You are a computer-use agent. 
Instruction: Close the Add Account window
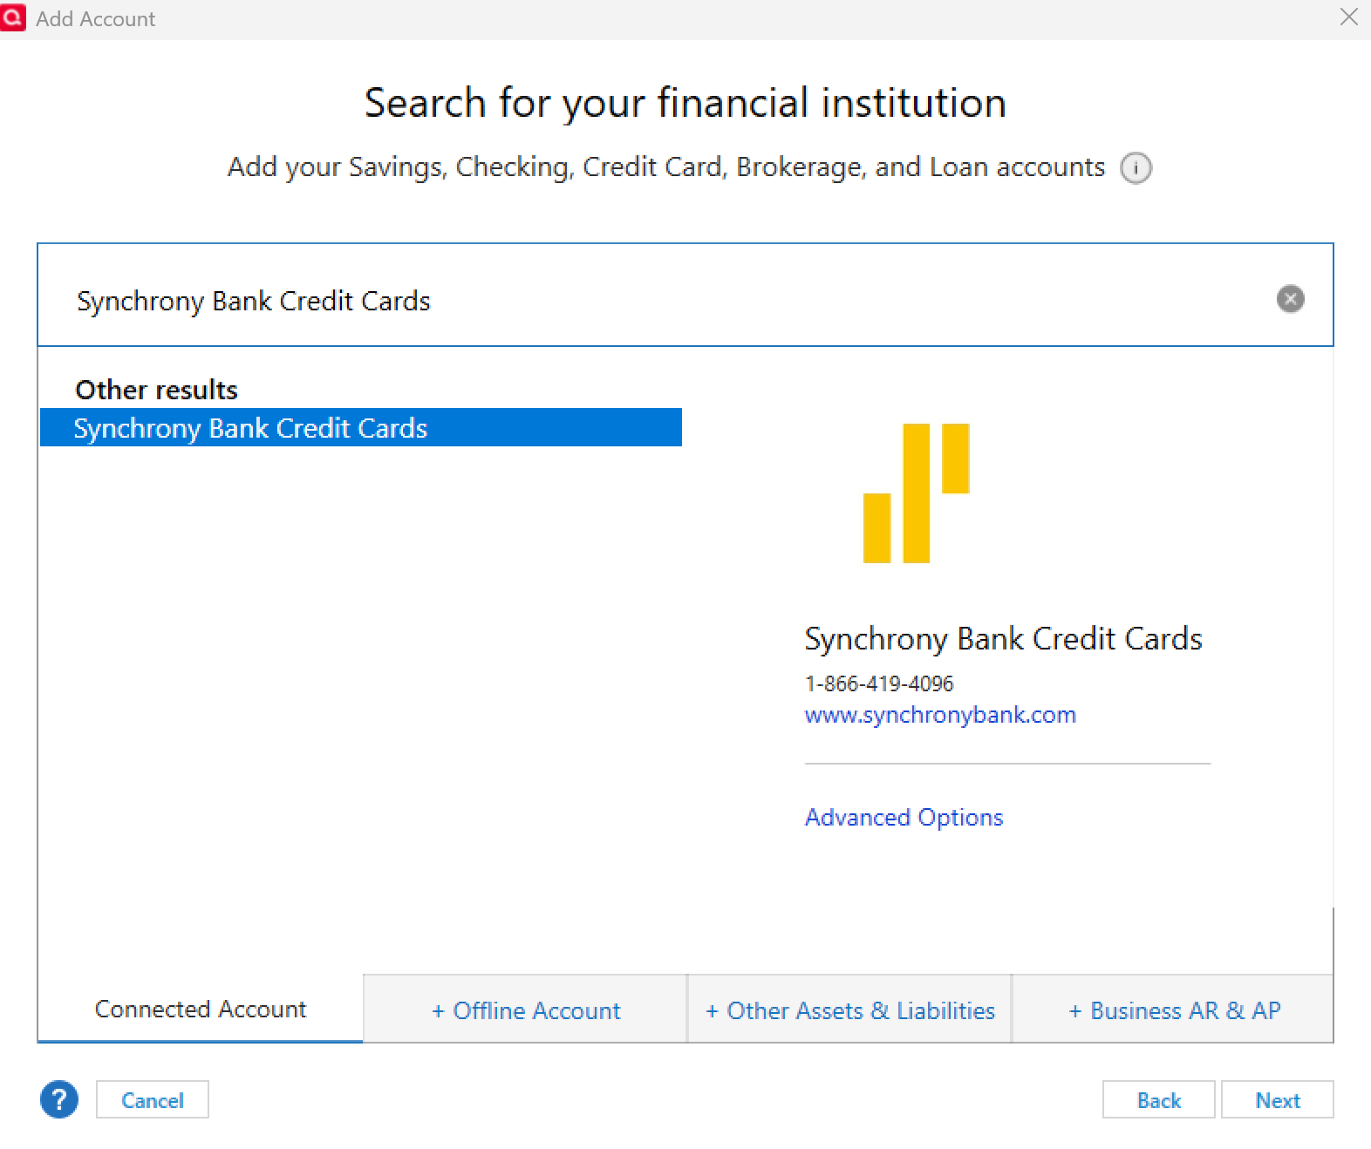coord(1348,17)
